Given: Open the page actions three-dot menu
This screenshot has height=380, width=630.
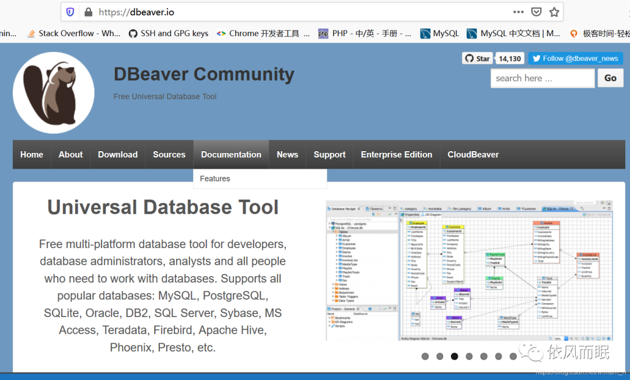Looking at the screenshot, I should [x=519, y=12].
